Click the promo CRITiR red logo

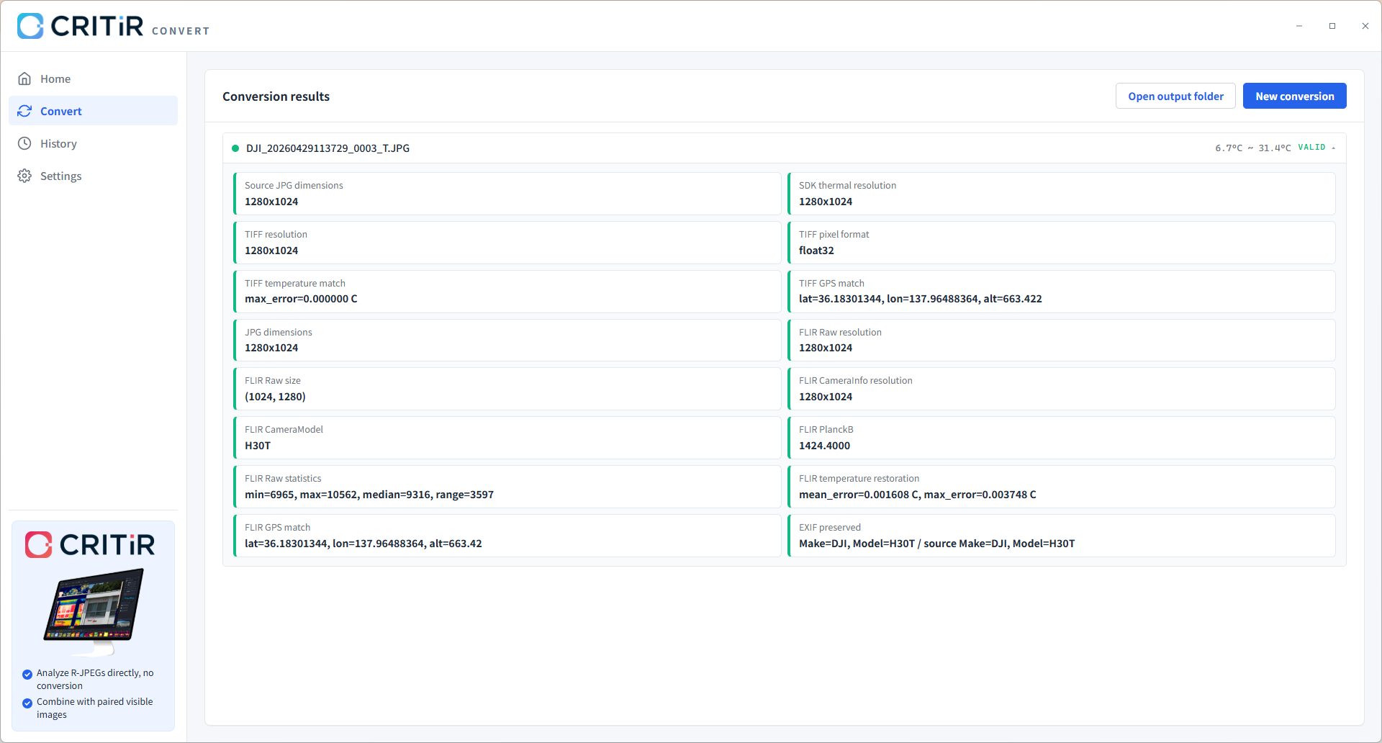point(90,545)
